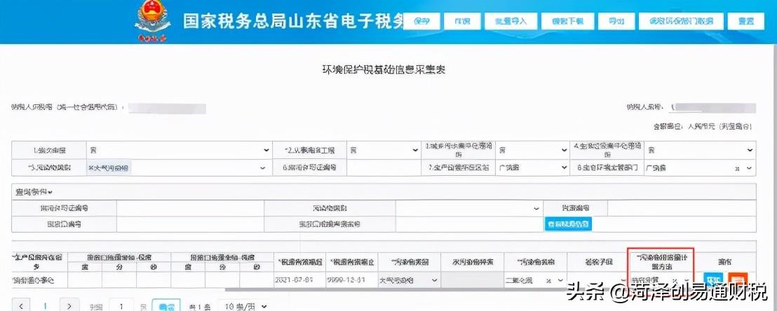Click the blue query button under 查询条件
The image size is (777, 311).
[569, 224]
